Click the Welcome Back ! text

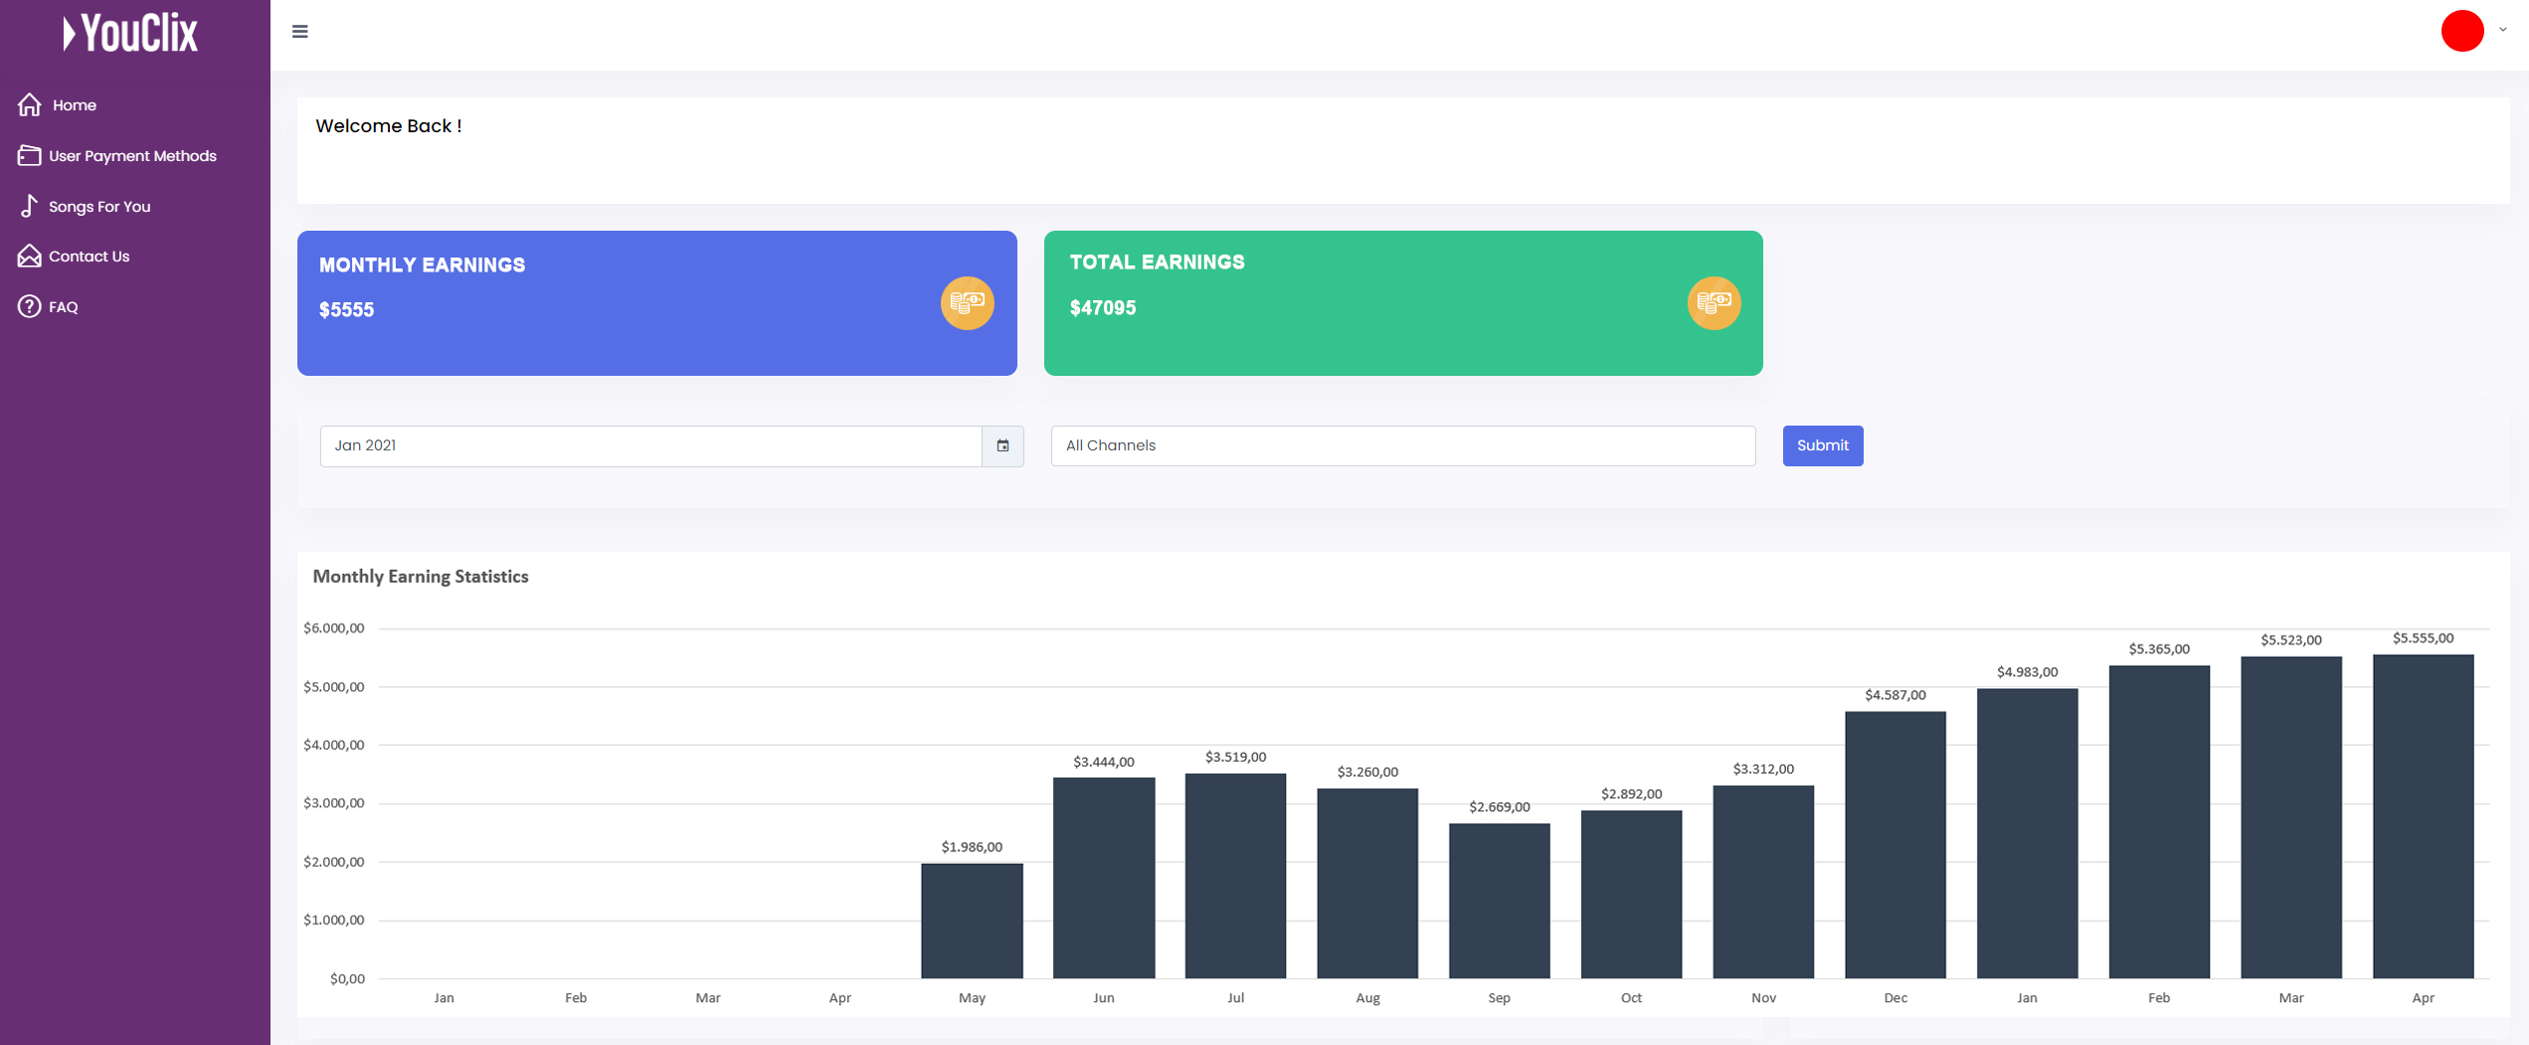[389, 126]
